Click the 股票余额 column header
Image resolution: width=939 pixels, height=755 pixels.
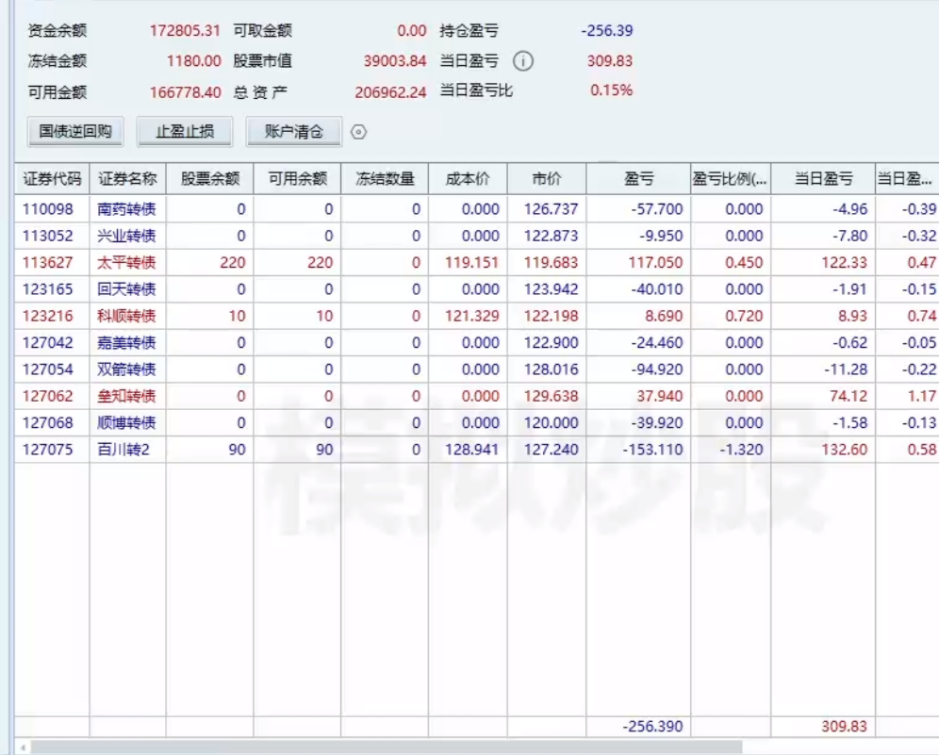[210, 178]
